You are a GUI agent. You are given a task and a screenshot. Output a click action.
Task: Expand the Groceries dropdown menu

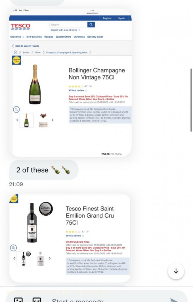tap(17, 37)
